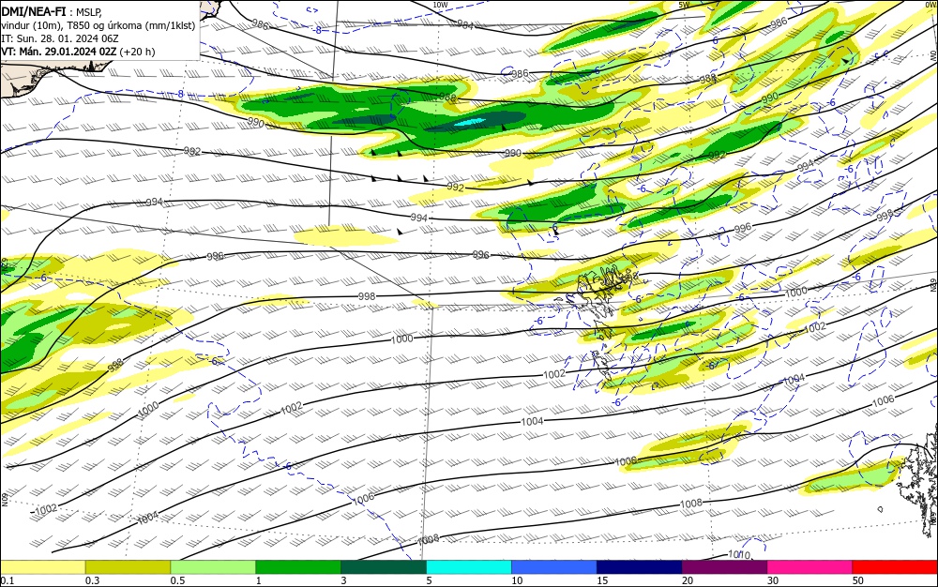Click the 10W longitude label
The height and width of the screenshot is (587, 938).
(440, 5)
